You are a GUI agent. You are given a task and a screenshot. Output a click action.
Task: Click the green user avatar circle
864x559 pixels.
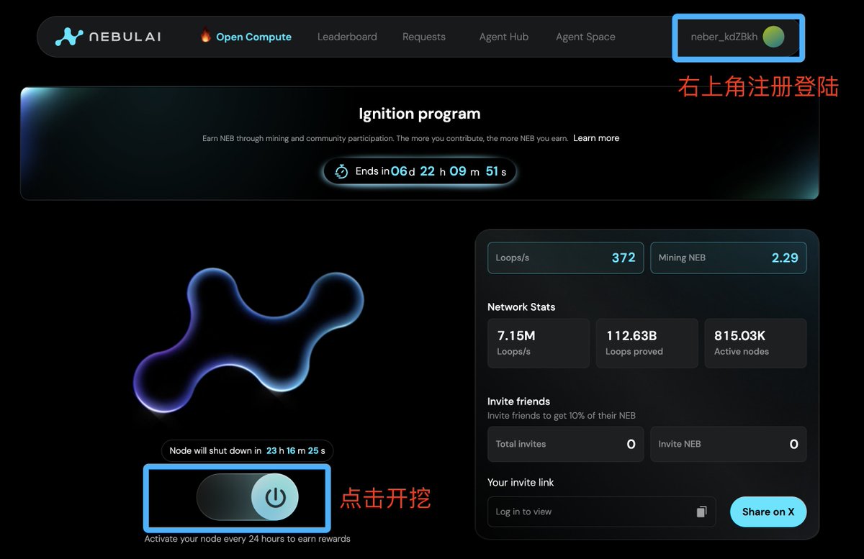click(x=773, y=37)
